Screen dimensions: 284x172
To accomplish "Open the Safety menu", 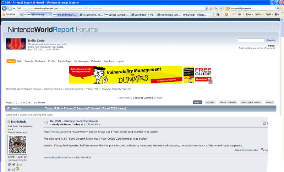I will 260,14.
